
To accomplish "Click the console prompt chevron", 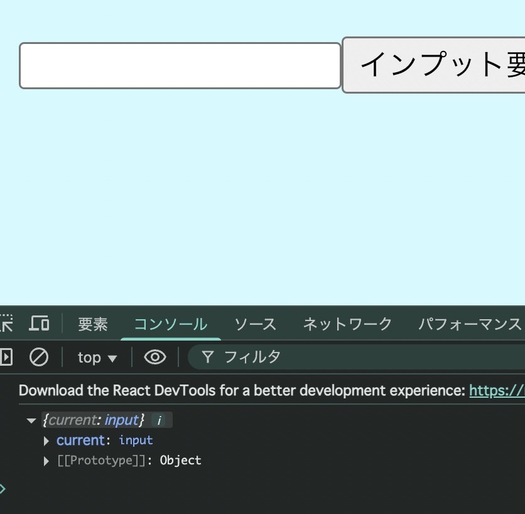I will coord(3,489).
